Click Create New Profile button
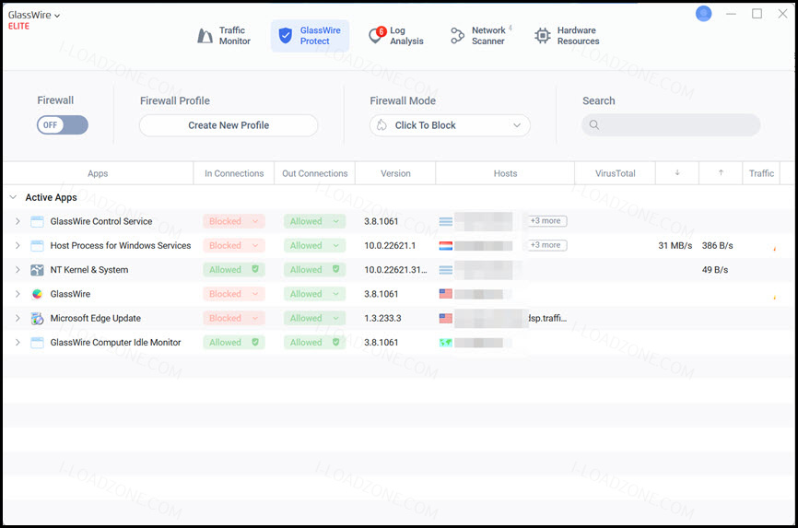Viewport: 798px width, 528px height. (229, 125)
